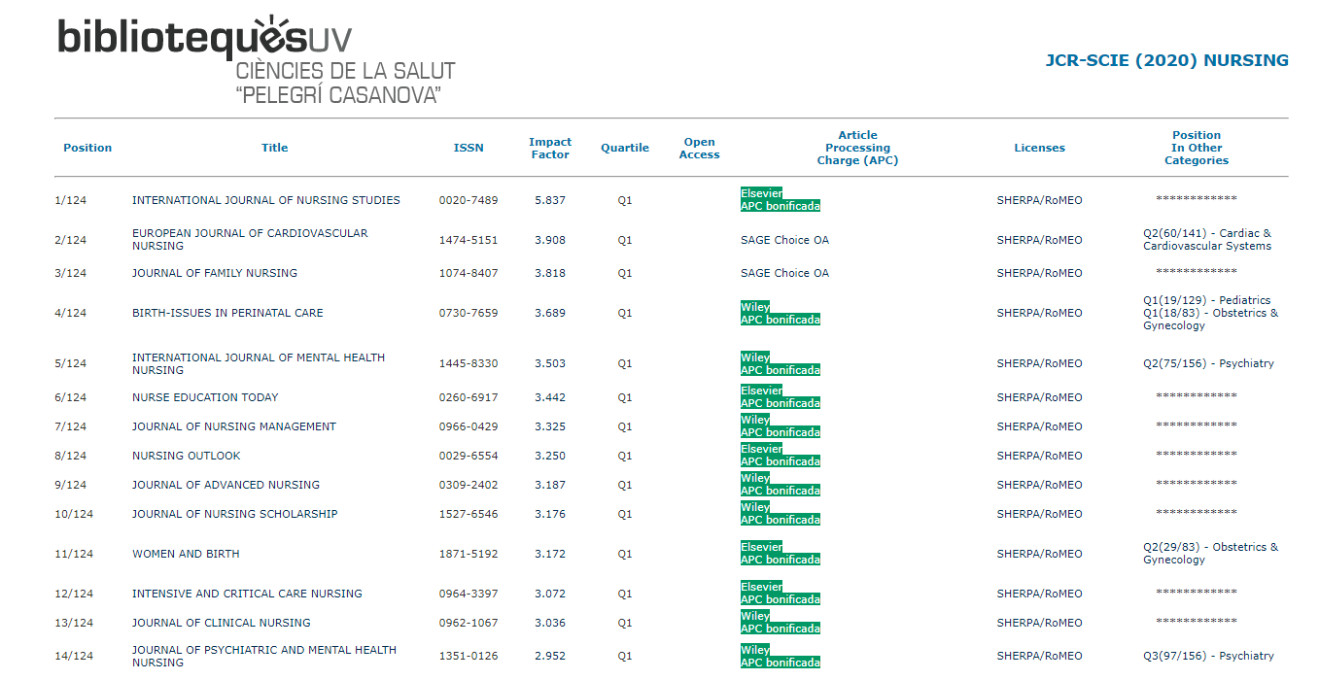Click the JCR-SCIE (2020) NURSING heading
The width and height of the screenshot is (1319, 680).
click(1166, 60)
